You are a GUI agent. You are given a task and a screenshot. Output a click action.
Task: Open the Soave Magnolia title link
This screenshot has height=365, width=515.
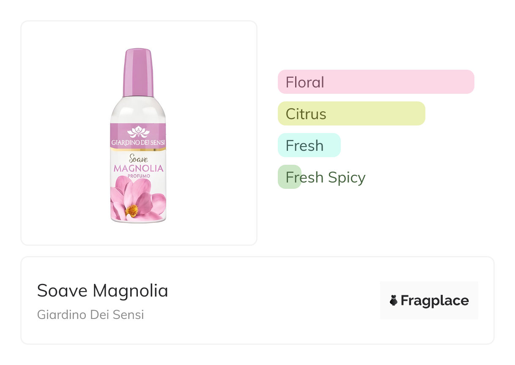[102, 291]
